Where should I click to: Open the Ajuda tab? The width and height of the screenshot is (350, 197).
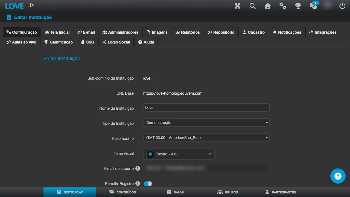[146, 42]
